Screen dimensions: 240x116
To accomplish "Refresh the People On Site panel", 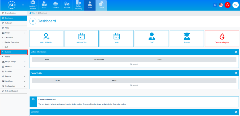I will click(x=236, y=73).
